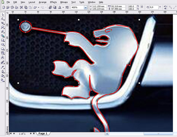Click the mirror buttons icon
This screenshot has width=177, height=137.
click(165, 7)
